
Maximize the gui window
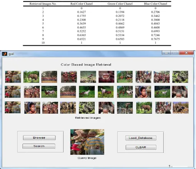175,53
